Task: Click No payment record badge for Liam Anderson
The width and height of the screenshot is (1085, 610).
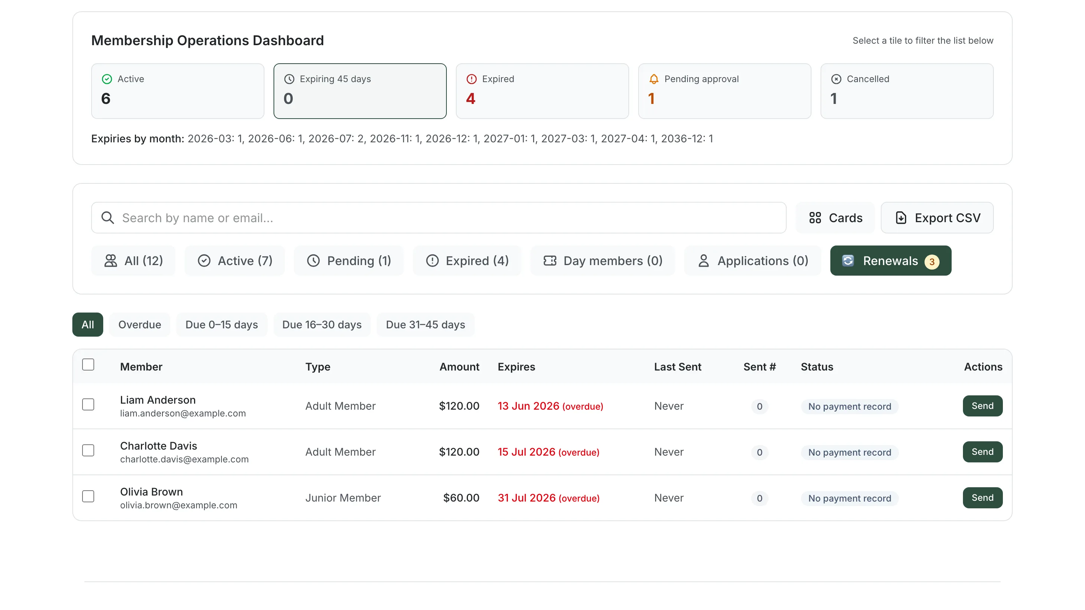Action: 850,407
